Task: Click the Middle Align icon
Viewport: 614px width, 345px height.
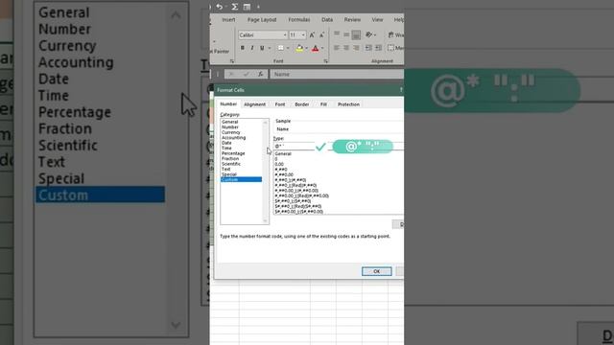Action: pyautogui.click(x=346, y=34)
